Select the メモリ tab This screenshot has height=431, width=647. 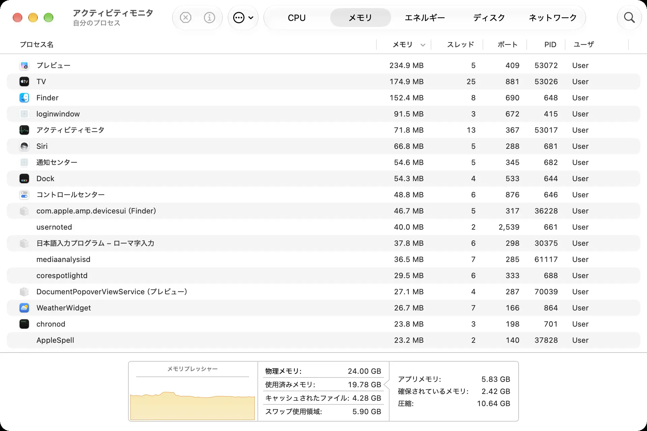pyautogui.click(x=361, y=18)
